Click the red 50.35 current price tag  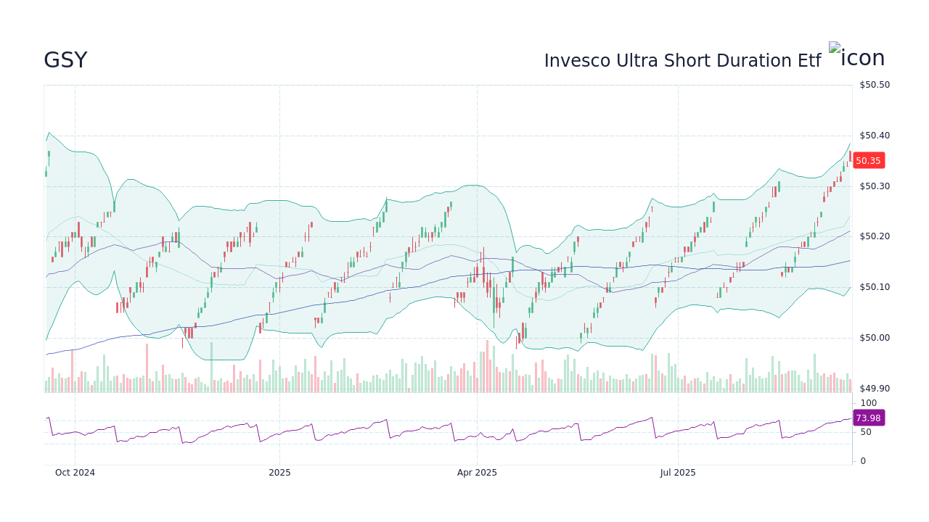(869, 161)
